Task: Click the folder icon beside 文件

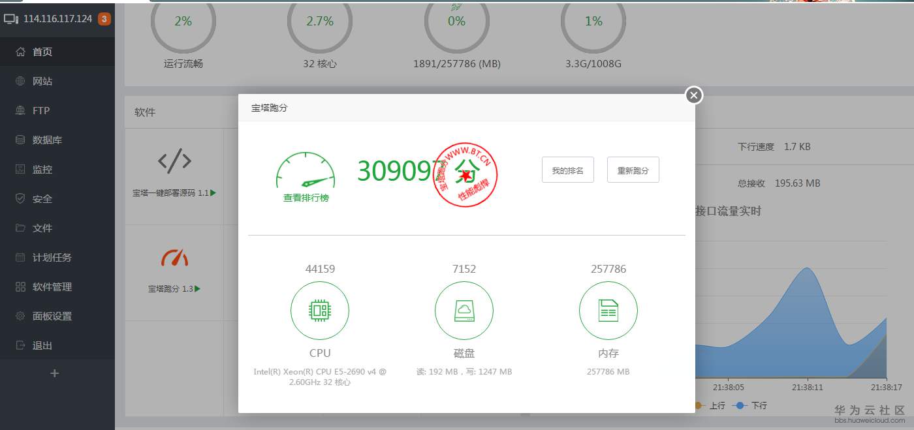Action: 20,228
